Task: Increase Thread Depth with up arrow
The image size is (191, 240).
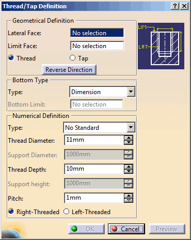Action: click(129, 167)
